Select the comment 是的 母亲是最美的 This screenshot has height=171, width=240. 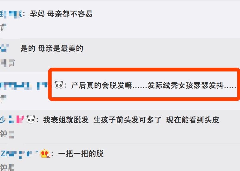pyautogui.click(x=52, y=48)
